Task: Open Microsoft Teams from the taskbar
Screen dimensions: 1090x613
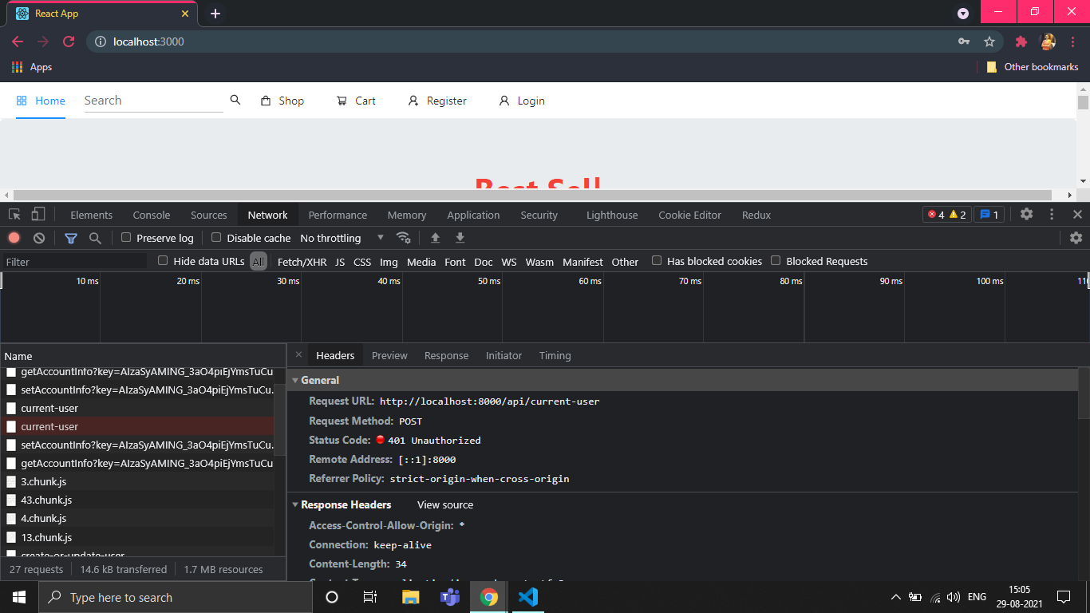Action: (x=450, y=596)
